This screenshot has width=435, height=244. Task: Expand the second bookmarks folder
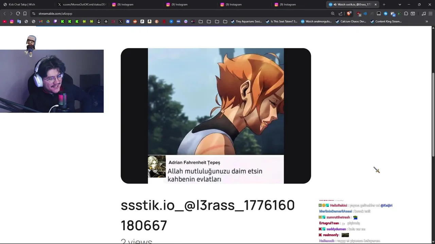[209, 21]
